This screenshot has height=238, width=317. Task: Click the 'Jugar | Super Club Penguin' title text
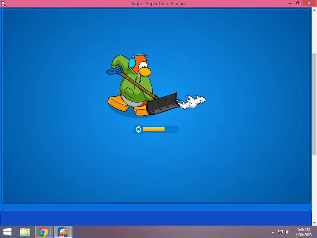(158, 4)
